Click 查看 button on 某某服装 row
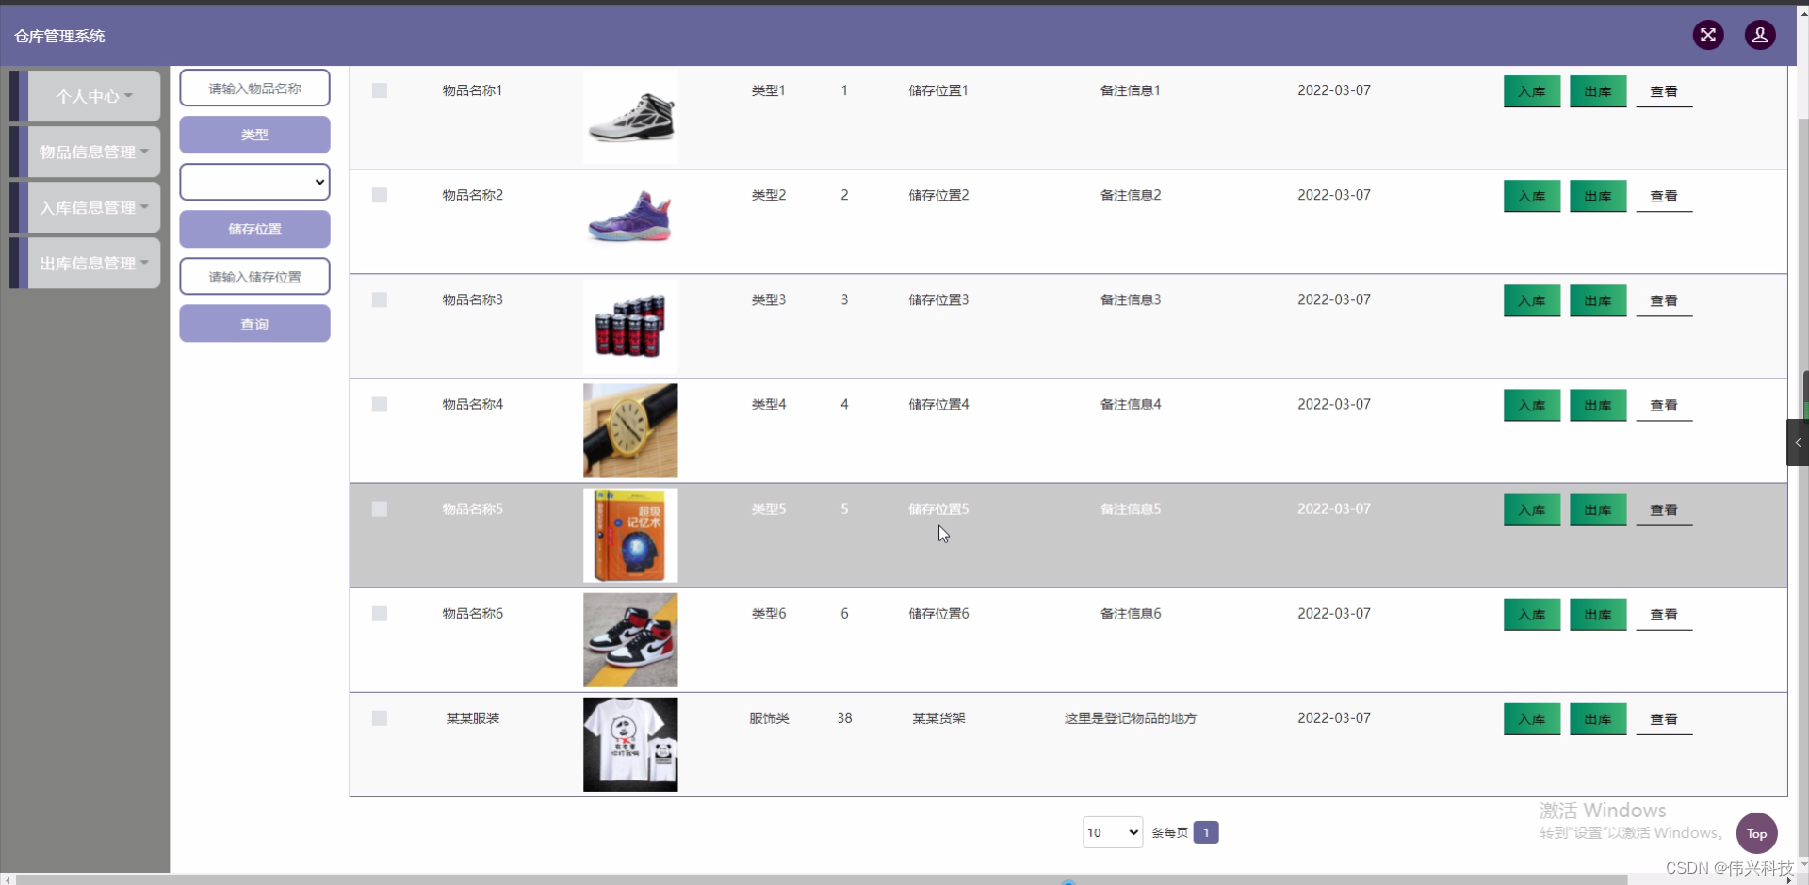This screenshot has width=1809, height=885. click(x=1664, y=718)
